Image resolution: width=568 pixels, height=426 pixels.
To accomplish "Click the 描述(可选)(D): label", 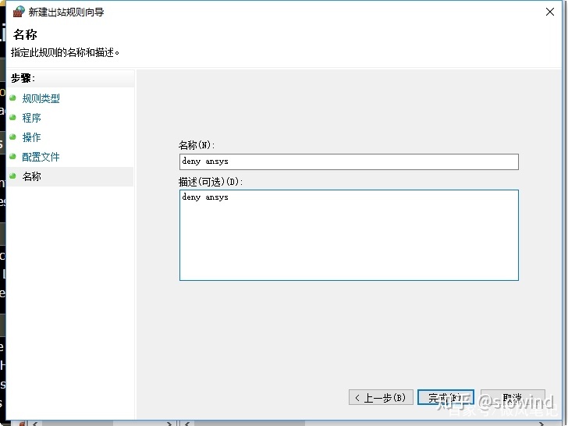I will coord(211,182).
